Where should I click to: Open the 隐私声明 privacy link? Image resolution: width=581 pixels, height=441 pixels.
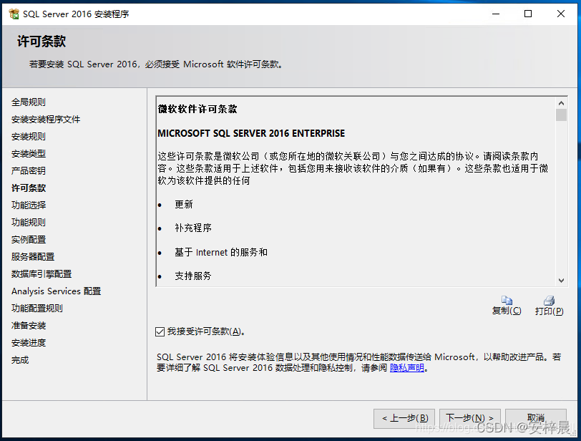pyautogui.click(x=406, y=368)
